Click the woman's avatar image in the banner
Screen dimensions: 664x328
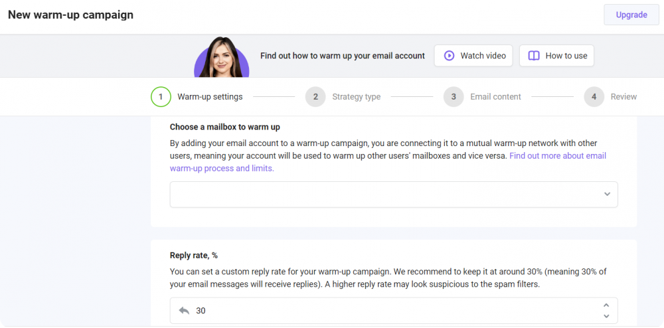222,57
